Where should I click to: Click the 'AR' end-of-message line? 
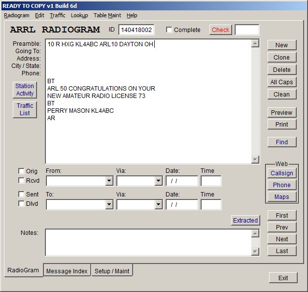(51, 118)
